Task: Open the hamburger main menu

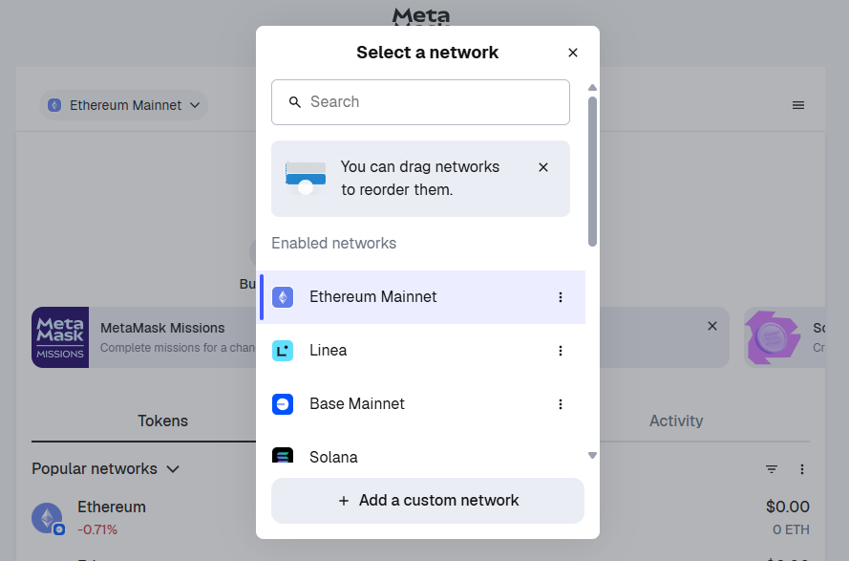Action: (798, 105)
